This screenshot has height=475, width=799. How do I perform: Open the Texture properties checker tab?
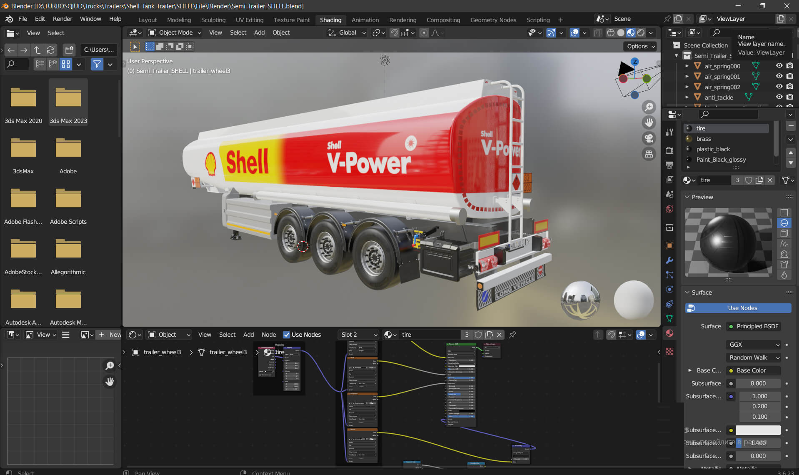click(x=670, y=352)
